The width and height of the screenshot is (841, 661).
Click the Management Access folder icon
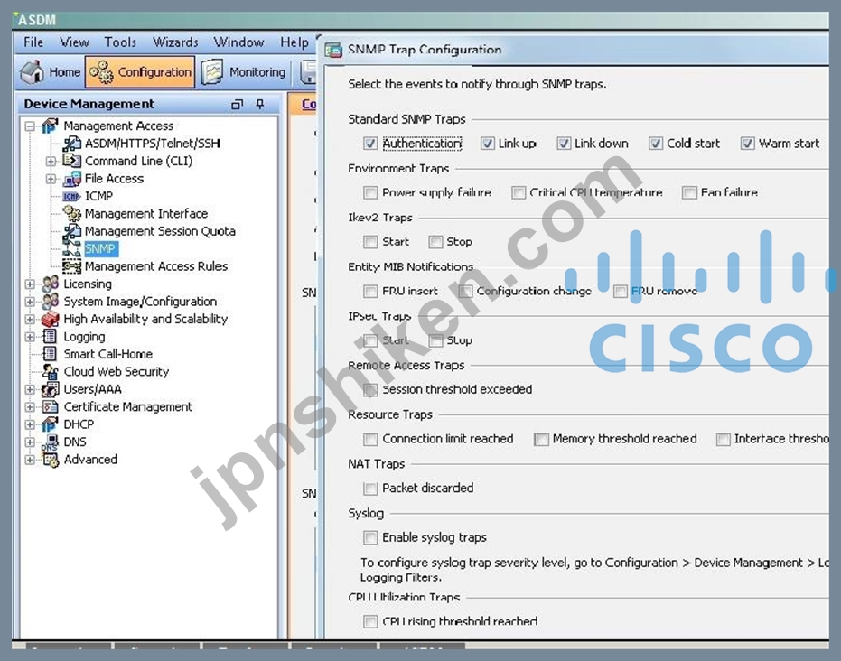[50, 126]
